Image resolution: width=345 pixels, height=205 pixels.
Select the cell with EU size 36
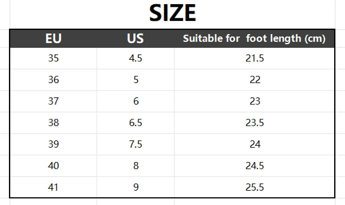53,80
